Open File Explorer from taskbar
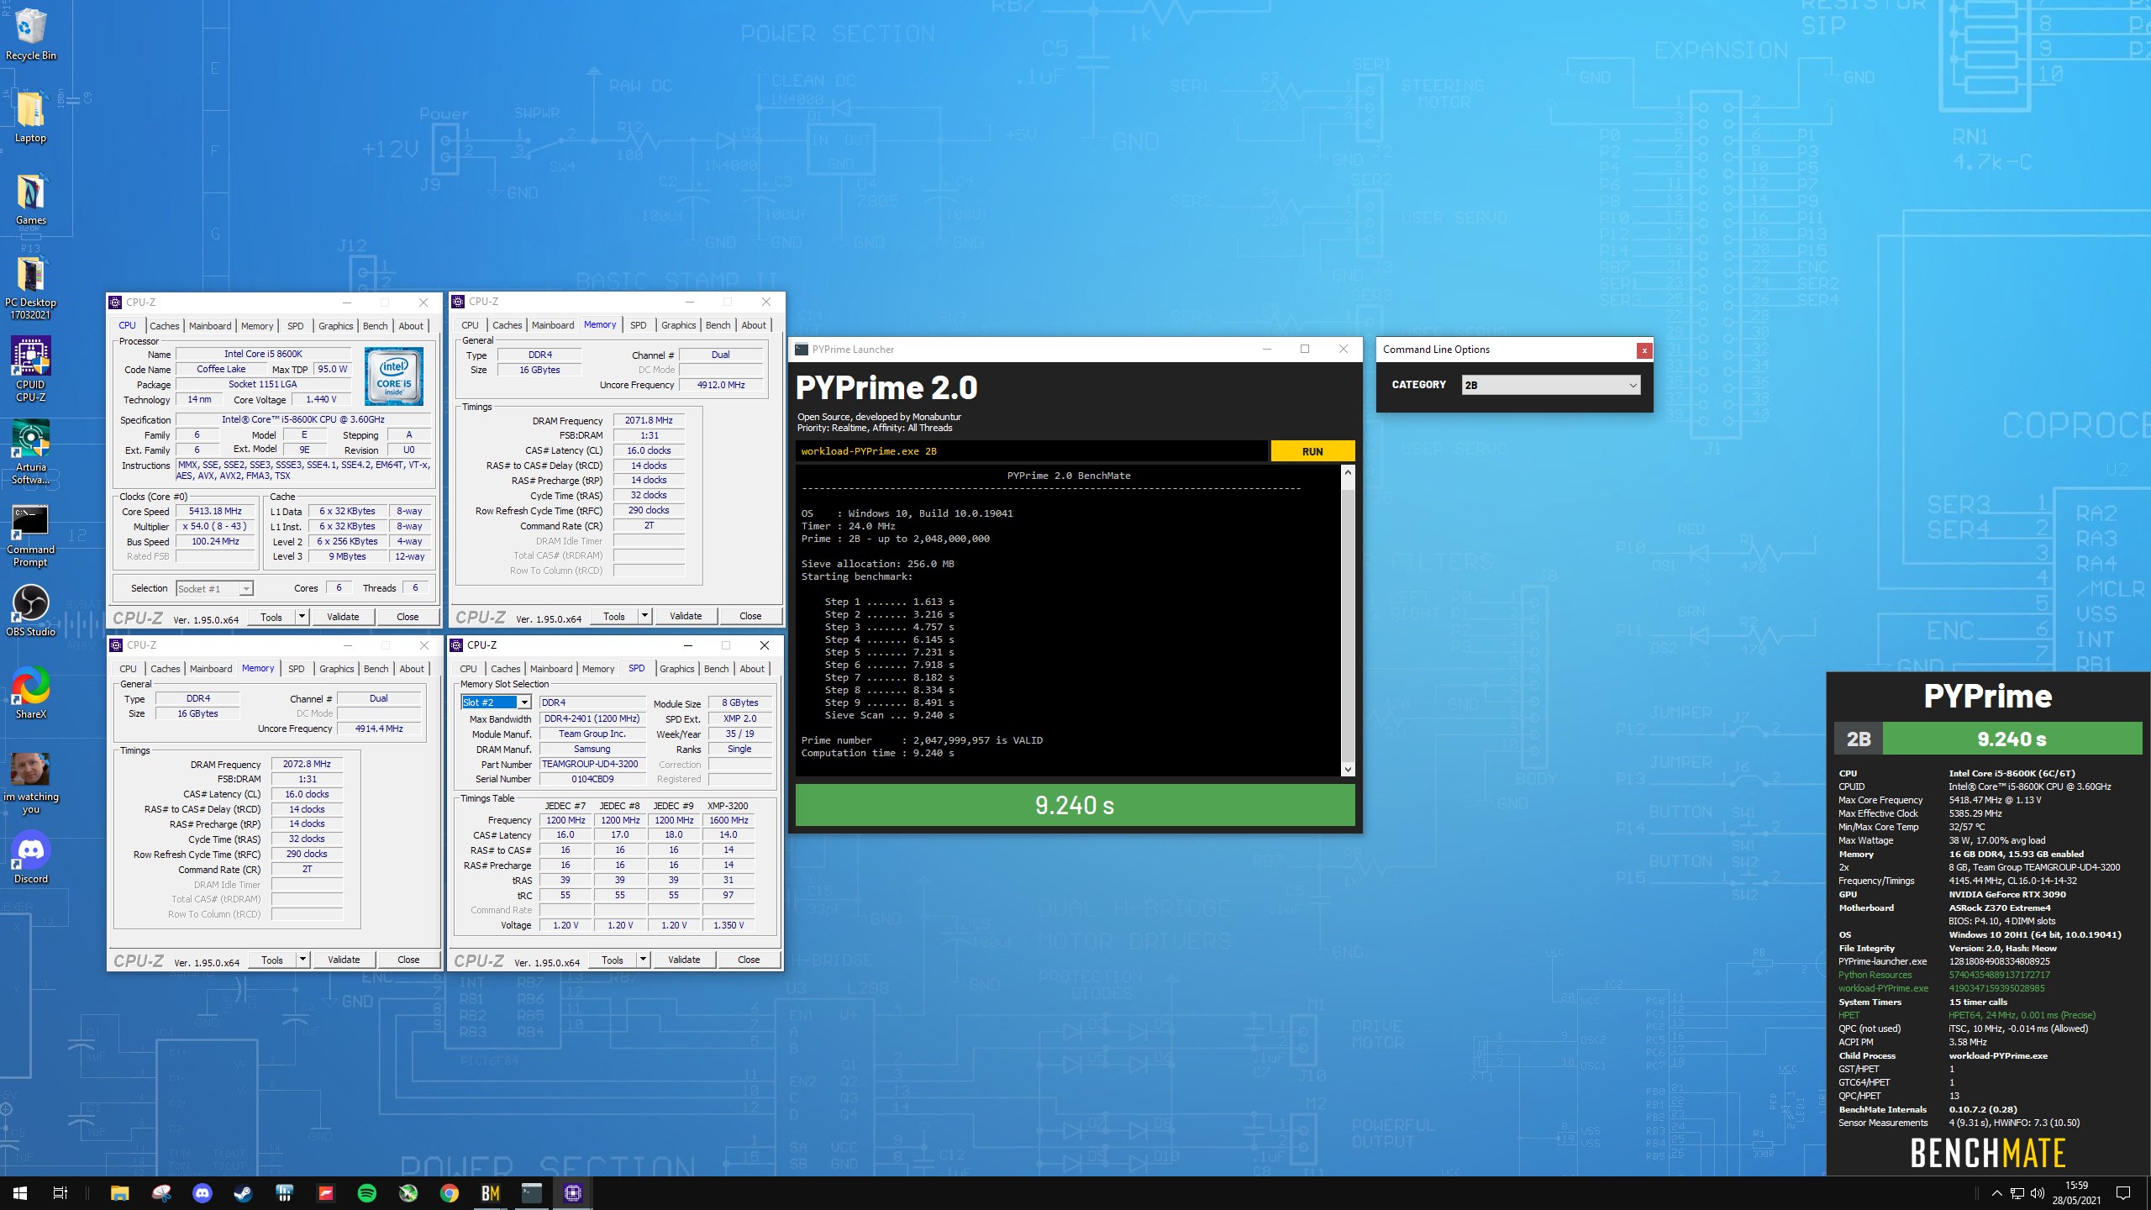Viewport: 2151px width, 1210px height. pos(119,1193)
